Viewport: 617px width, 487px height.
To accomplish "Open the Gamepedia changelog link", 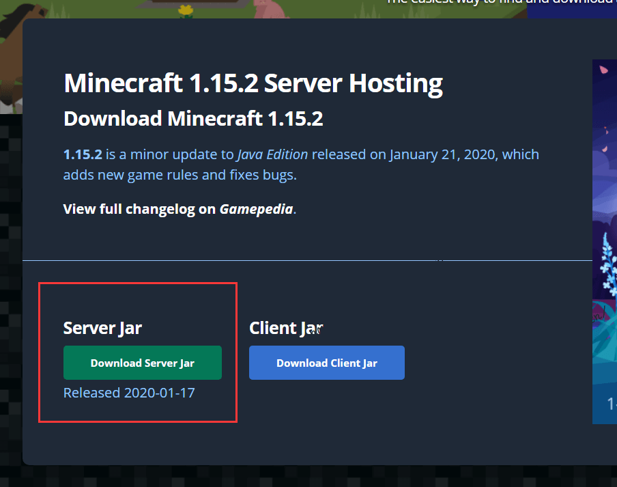I will tap(256, 209).
